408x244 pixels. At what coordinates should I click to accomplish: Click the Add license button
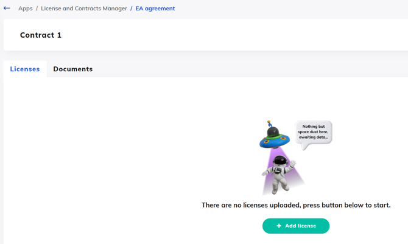point(296,226)
